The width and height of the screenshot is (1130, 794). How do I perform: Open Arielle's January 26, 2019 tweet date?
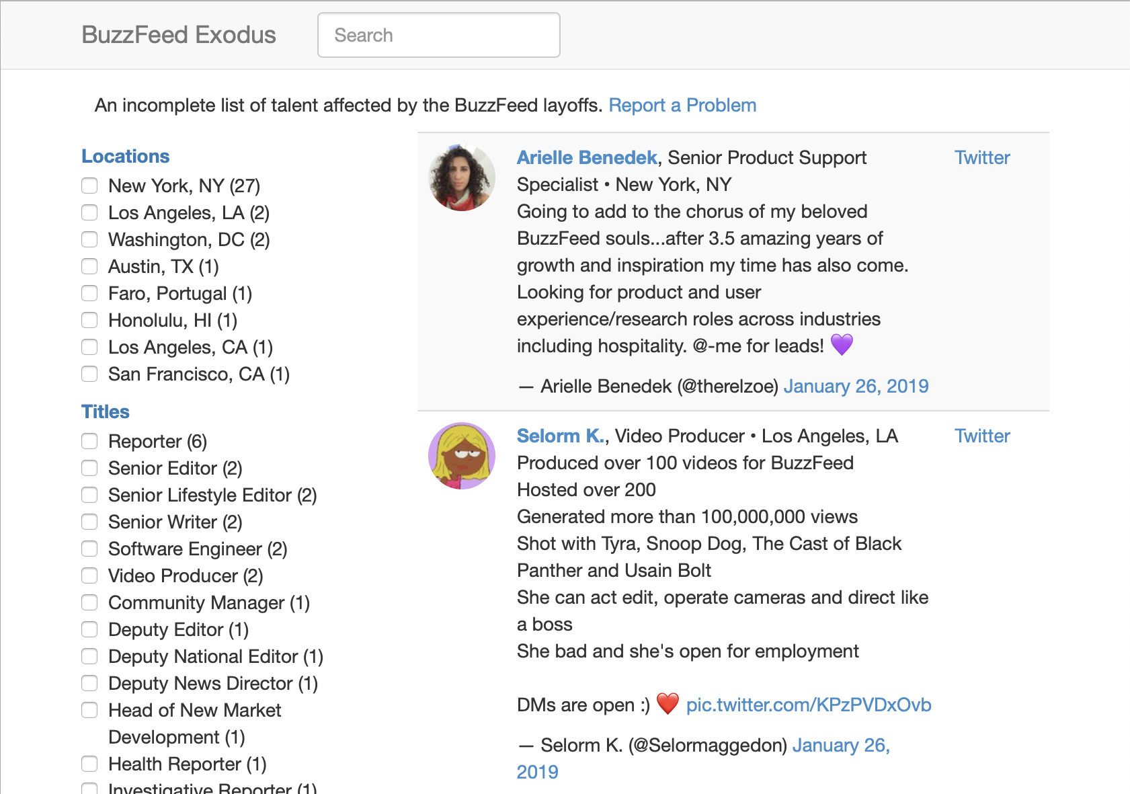click(x=856, y=386)
